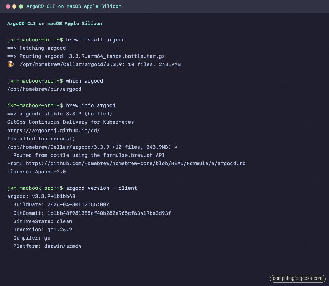The image size is (329, 286).
Task: Click the Cellar path with '10 files, 243.9MB'
Action: (x=100, y=64)
